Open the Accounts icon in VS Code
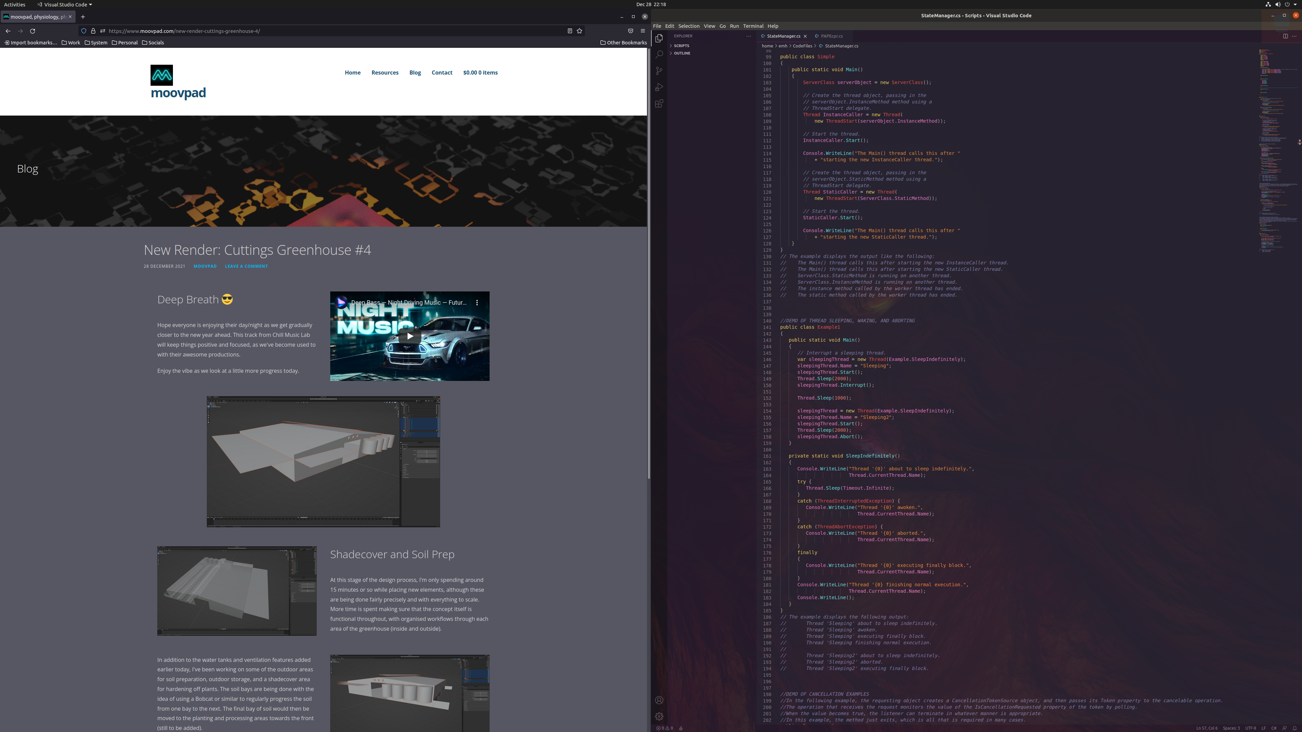The width and height of the screenshot is (1302, 732). (659, 700)
